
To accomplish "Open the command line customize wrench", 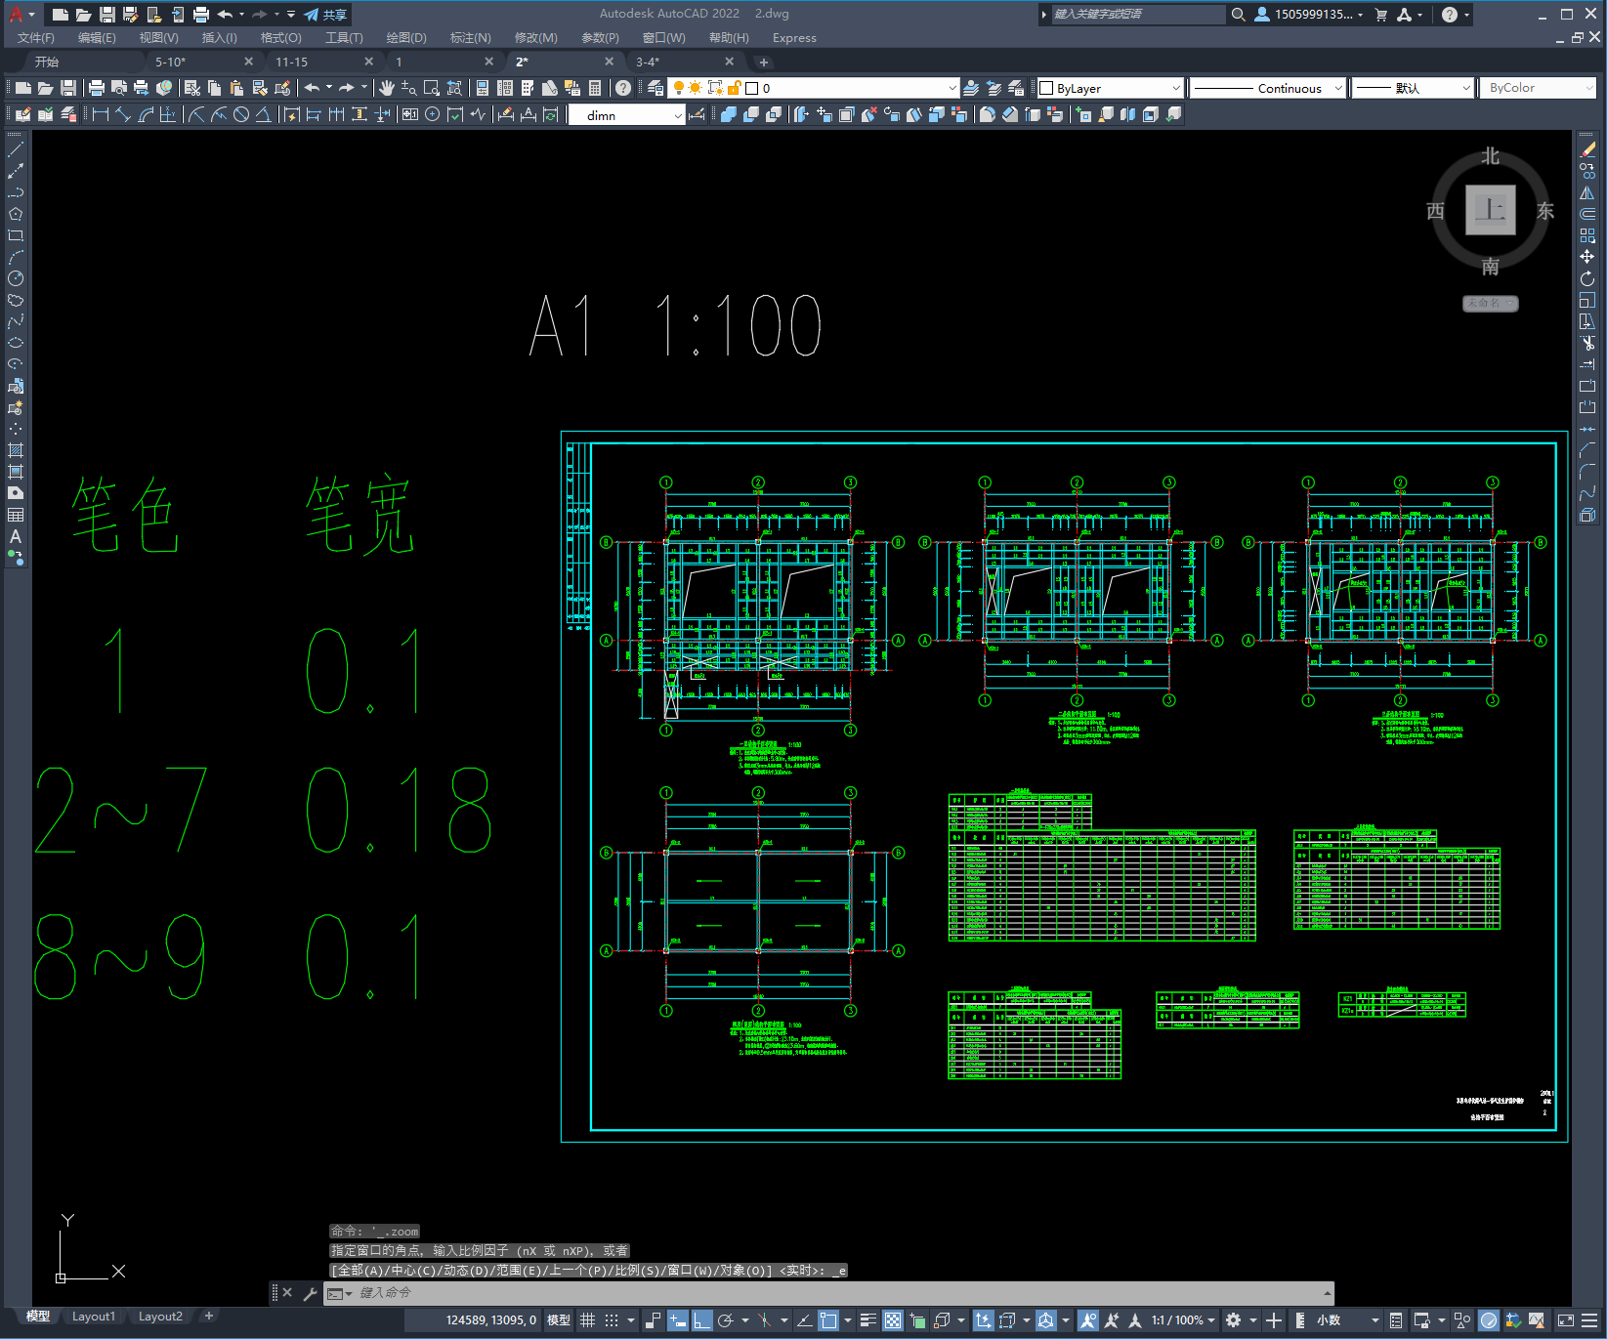I will 310,1293.
